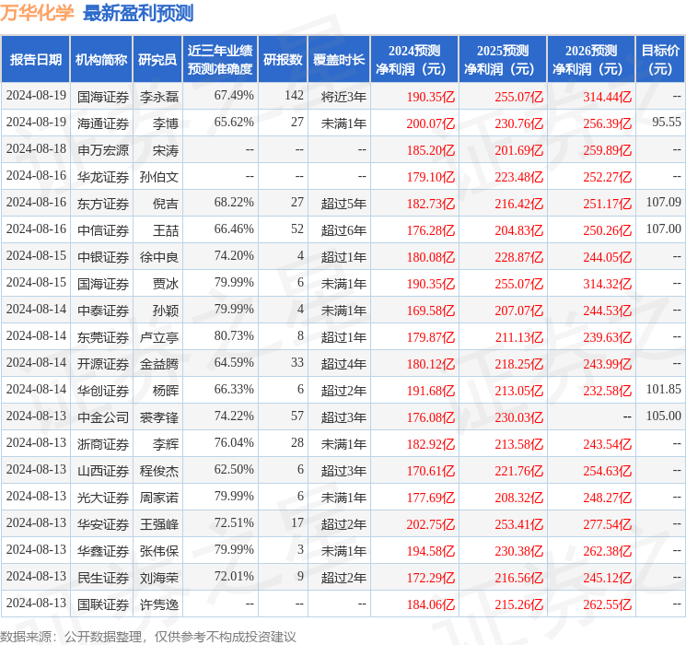Click the 107.00 target price value
The width and height of the screenshot is (686, 645).
(x=664, y=229)
